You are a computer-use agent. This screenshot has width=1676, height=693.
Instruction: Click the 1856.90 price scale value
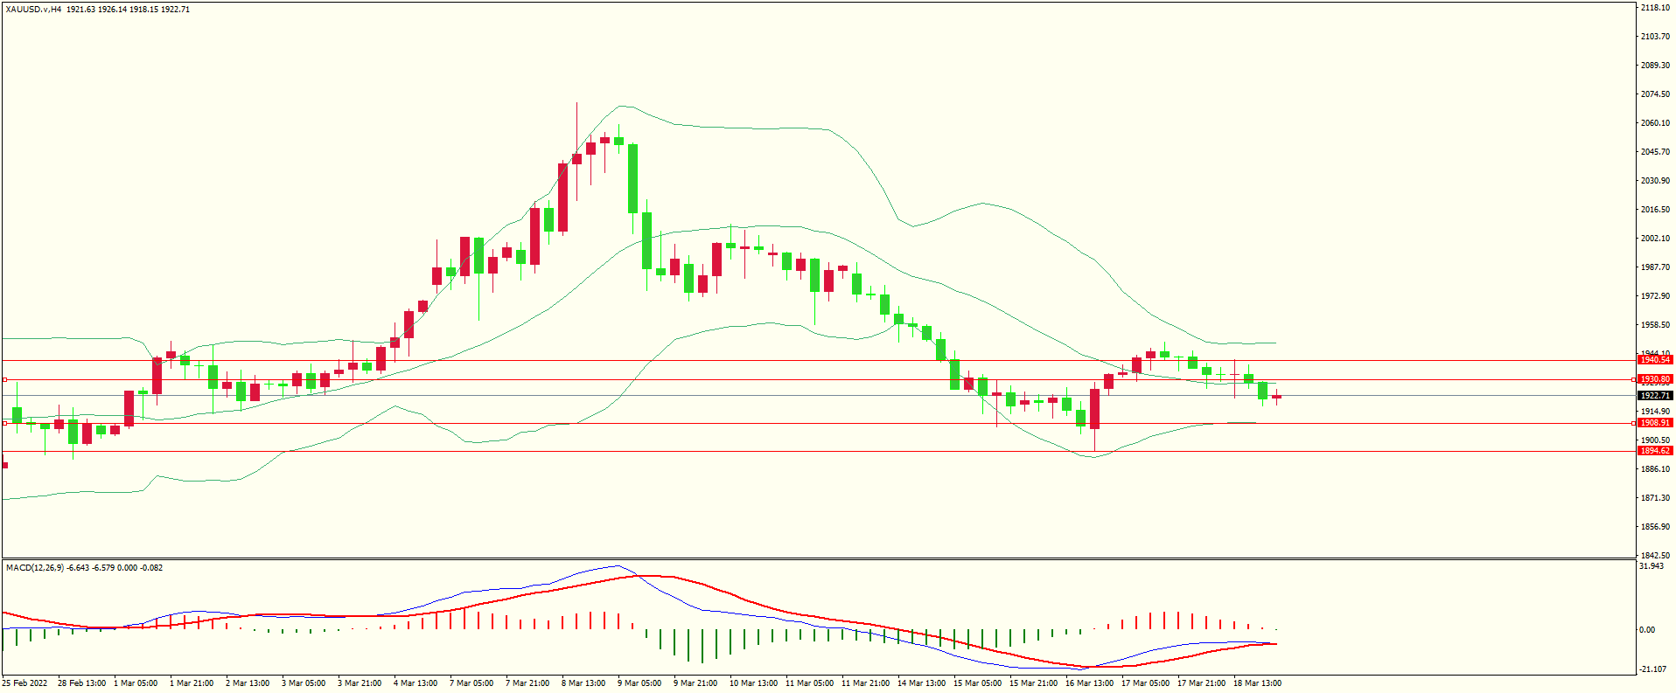(1655, 527)
